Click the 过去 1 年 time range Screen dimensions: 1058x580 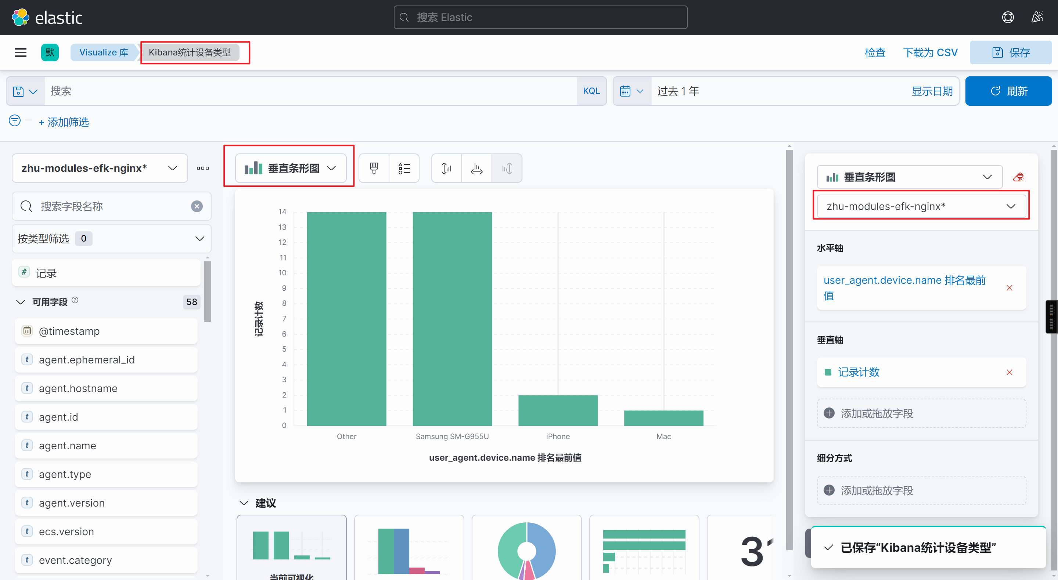tap(678, 91)
